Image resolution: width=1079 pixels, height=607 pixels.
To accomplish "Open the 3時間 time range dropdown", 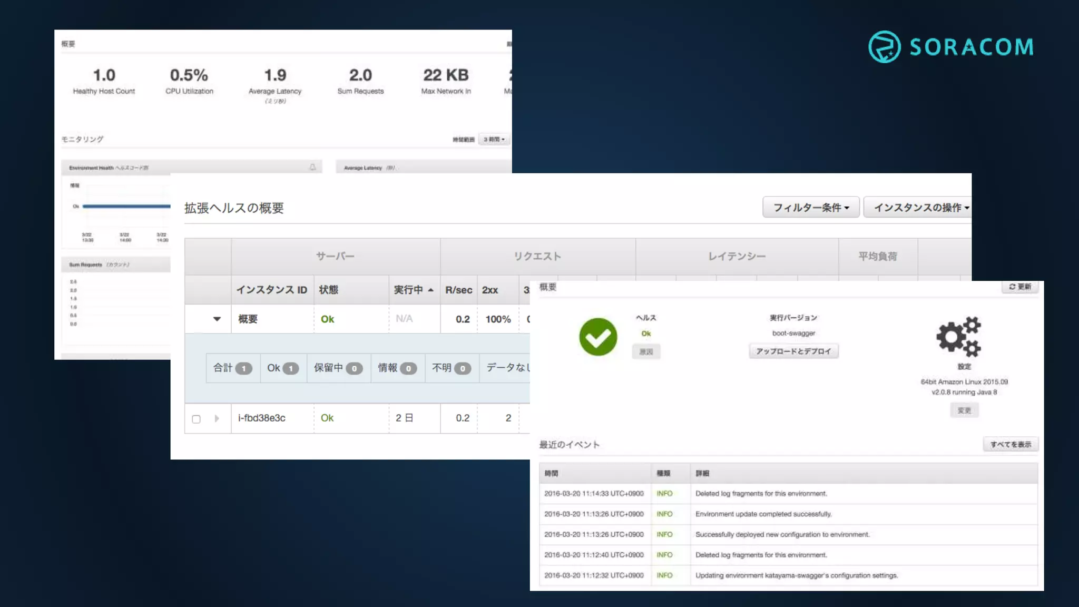I will click(x=494, y=140).
